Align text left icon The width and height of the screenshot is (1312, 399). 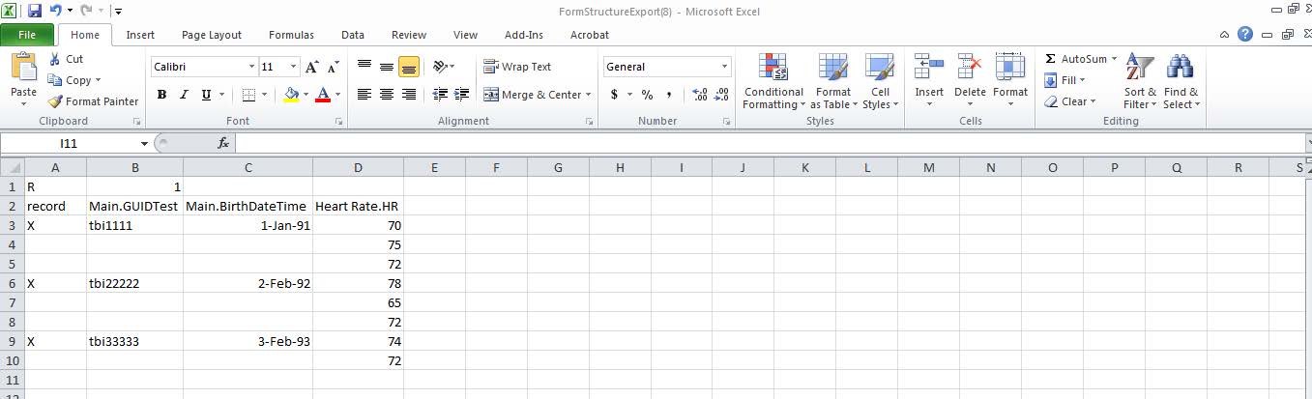click(364, 95)
